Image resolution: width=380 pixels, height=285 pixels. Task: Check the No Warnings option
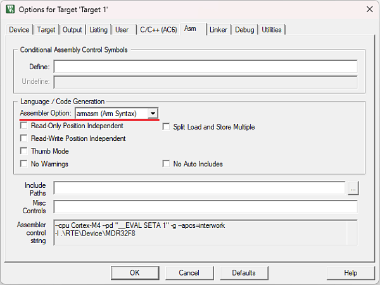(x=25, y=164)
